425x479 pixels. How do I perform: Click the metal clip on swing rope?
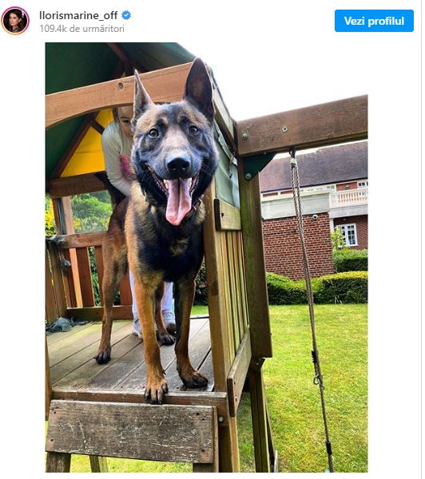pos(318,380)
